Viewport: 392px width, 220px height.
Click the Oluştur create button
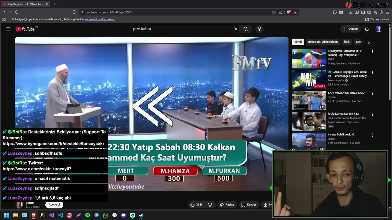[350, 29]
